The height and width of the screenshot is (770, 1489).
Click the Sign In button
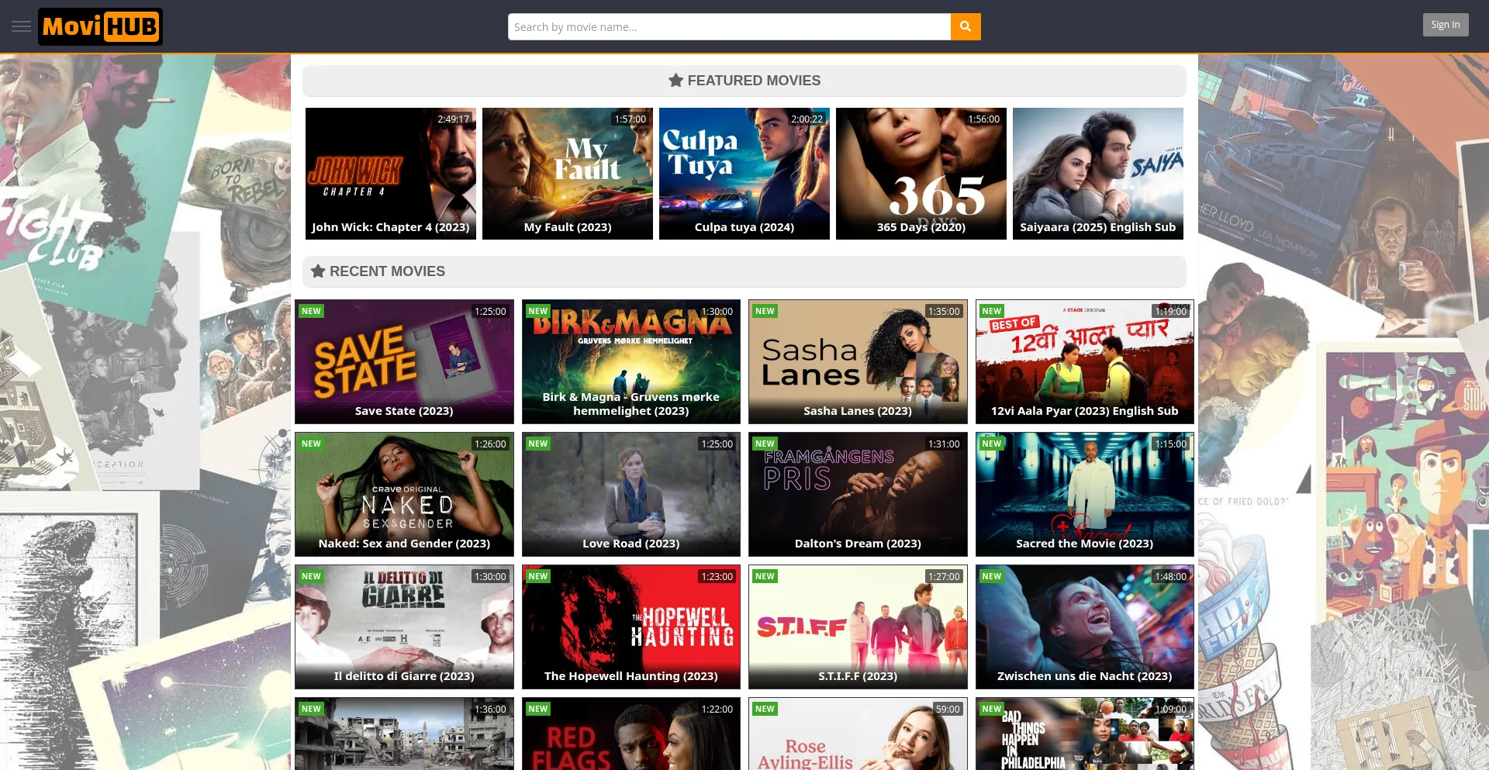click(1446, 25)
